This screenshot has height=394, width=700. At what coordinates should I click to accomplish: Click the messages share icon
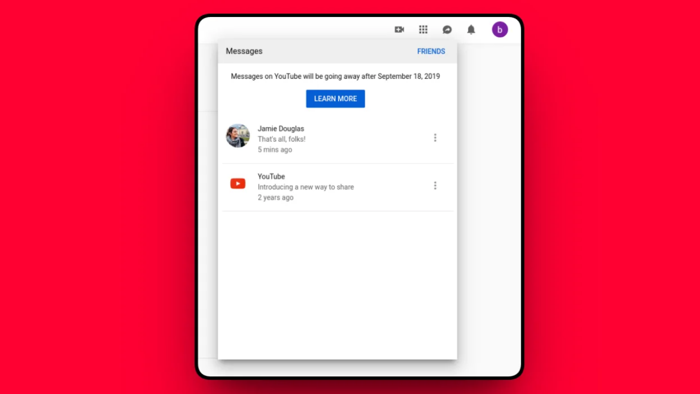coord(447,30)
